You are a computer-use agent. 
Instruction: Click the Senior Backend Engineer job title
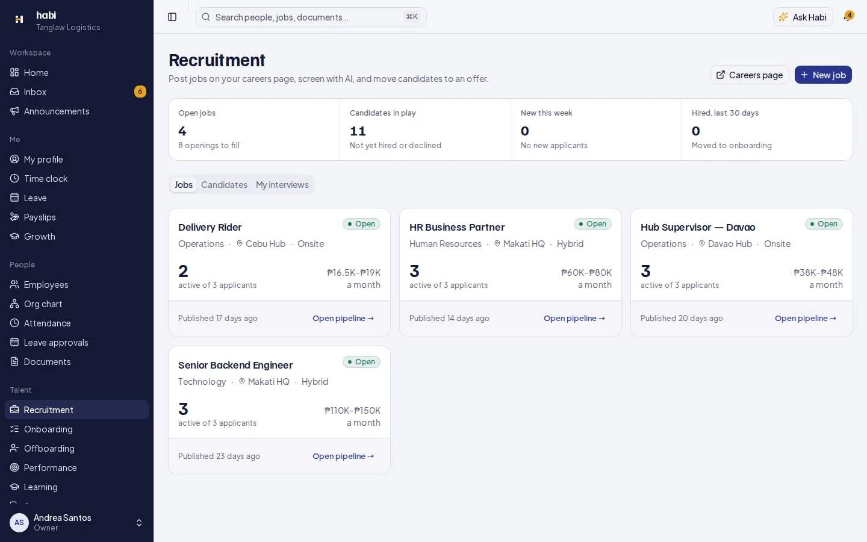235,365
